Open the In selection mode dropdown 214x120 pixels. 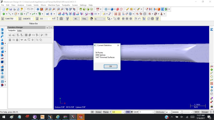pyautogui.click(x=100, y=19)
